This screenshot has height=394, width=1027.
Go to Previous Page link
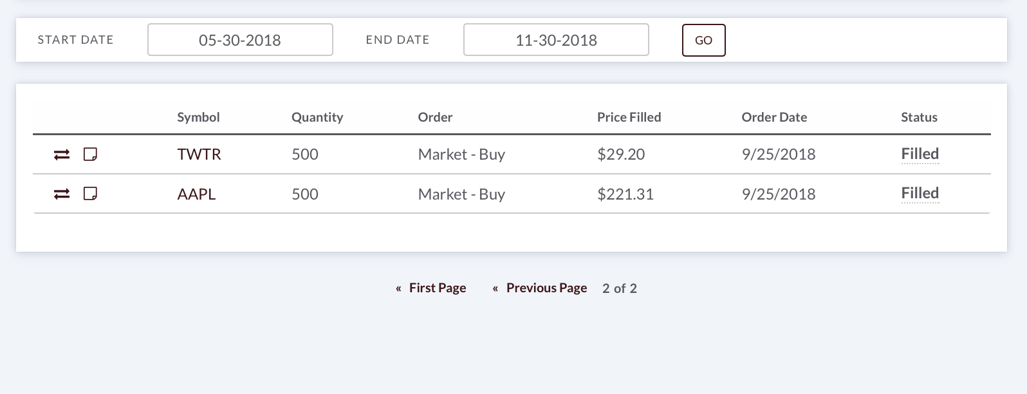tap(546, 288)
